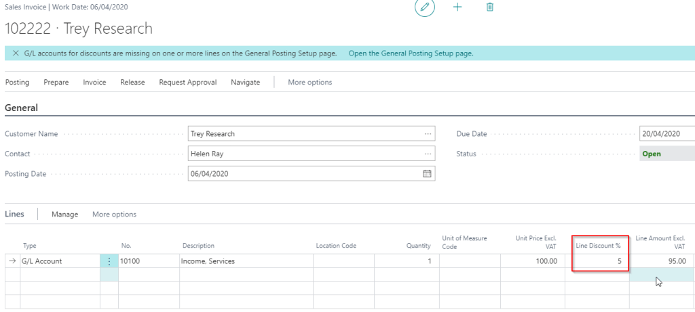Open Due Date field
Screen dimensions: 695x312
coord(666,134)
